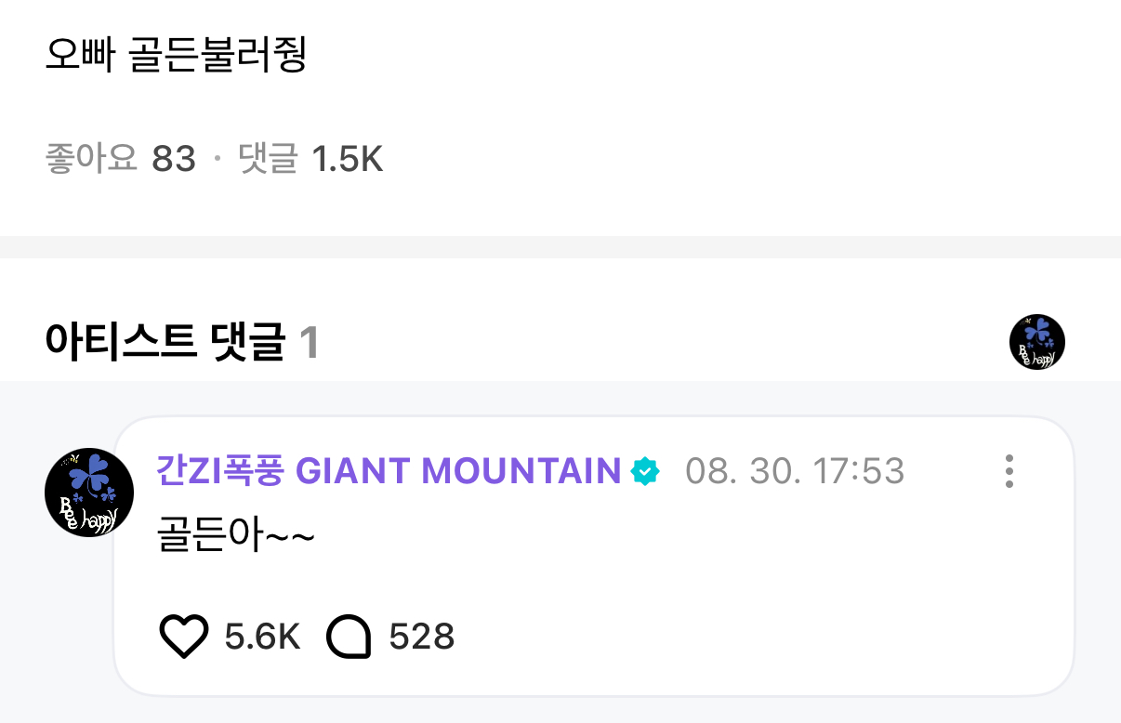Select the comment text 골든아~~
Screen dimensions: 1121x723
(x=235, y=538)
